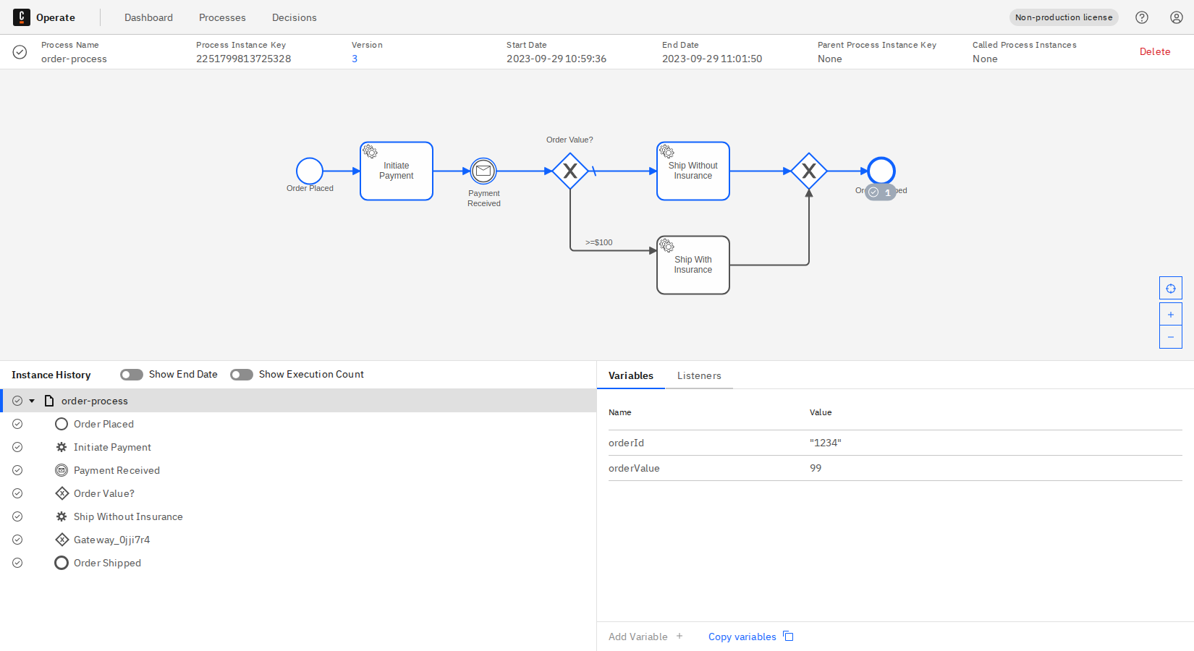Viewport: 1194px width, 651px height.
Task: Navigate to the Processes page
Action: pyautogui.click(x=222, y=17)
